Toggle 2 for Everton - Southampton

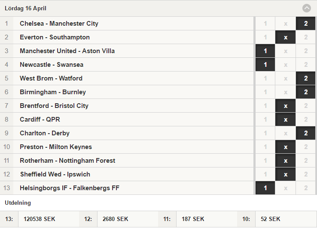pyautogui.click(x=306, y=37)
